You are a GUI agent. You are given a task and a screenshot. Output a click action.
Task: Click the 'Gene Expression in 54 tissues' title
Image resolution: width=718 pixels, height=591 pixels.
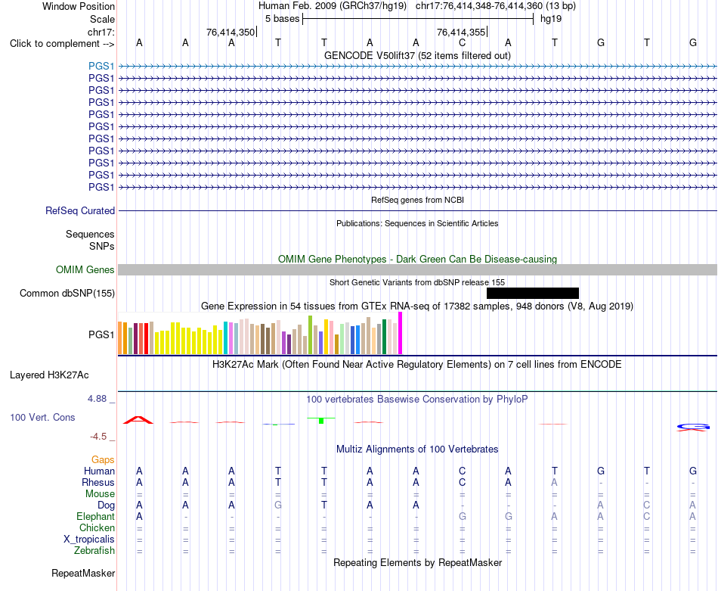(x=417, y=306)
